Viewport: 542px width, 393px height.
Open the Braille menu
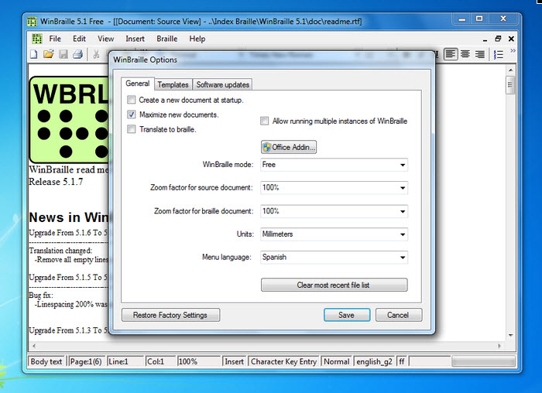point(166,39)
